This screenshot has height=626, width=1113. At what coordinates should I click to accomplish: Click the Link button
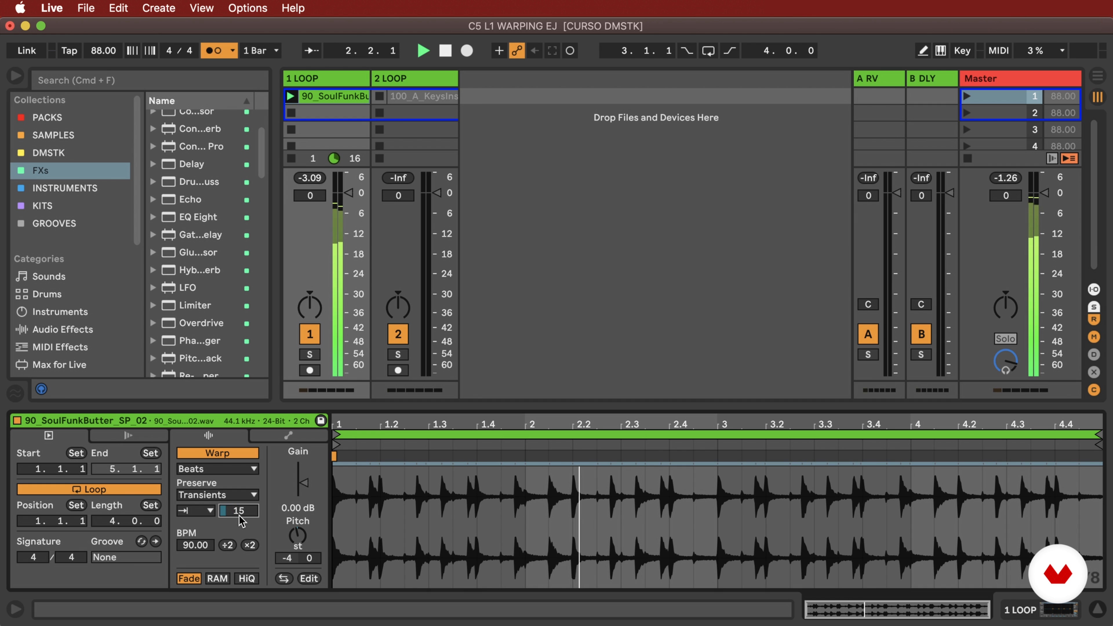27,50
